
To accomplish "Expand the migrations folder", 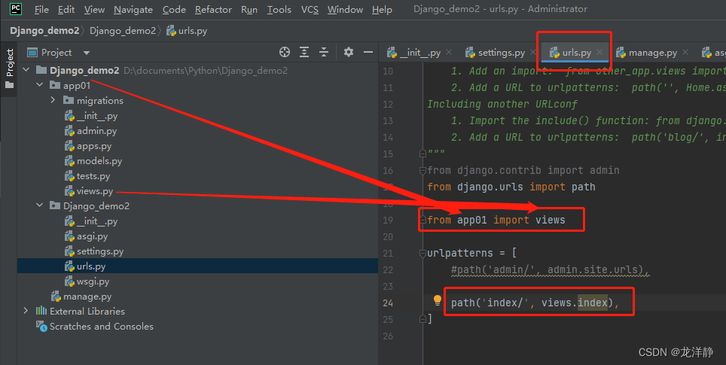I will [53, 100].
